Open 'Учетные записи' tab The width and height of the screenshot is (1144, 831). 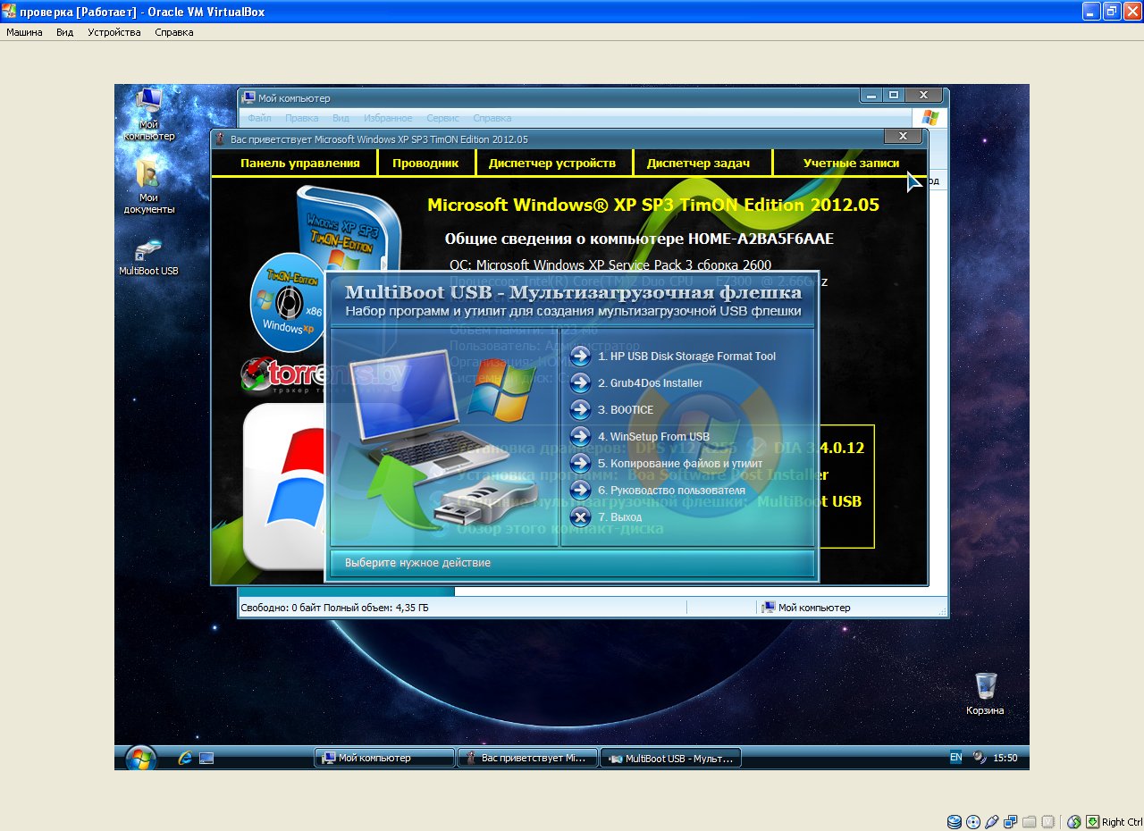click(x=851, y=163)
